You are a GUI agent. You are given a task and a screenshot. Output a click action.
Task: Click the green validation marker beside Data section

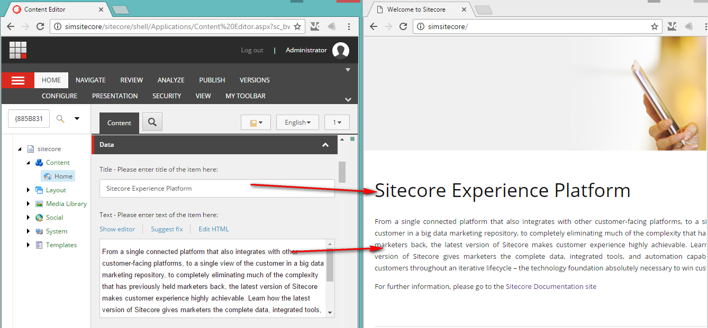(352, 139)
